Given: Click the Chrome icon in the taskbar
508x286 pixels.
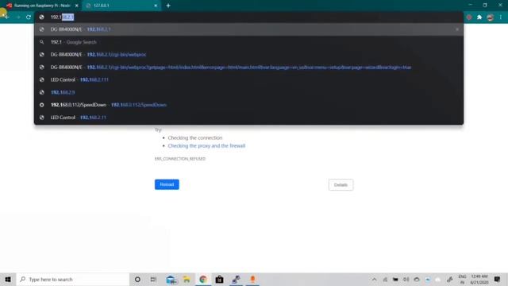Looking at the screenshot, I should [203, 279].
